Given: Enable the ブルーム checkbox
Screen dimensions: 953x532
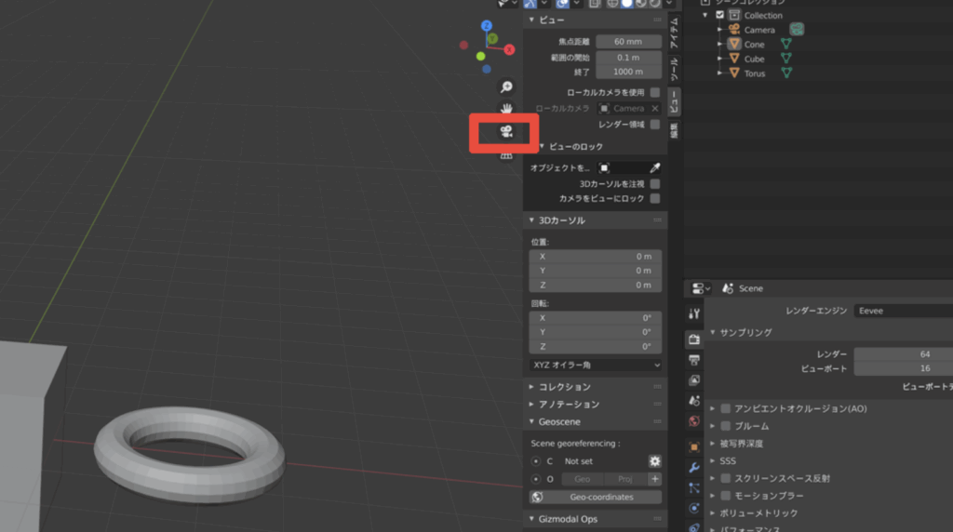Looking at the screenshot, I should [726, 425].
